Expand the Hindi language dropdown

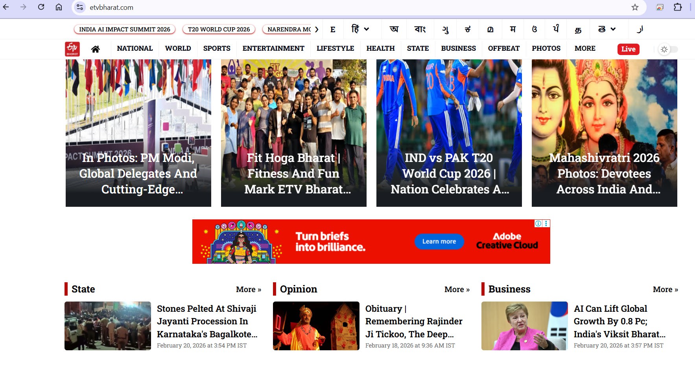pos(367,29)
